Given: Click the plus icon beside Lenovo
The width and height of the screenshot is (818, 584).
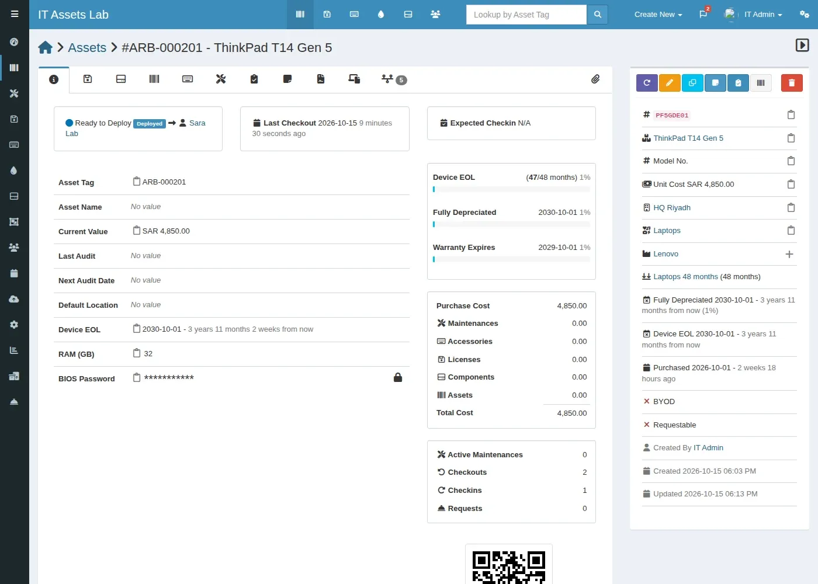Looking at the screenshot, I should [x=789, y=254].
